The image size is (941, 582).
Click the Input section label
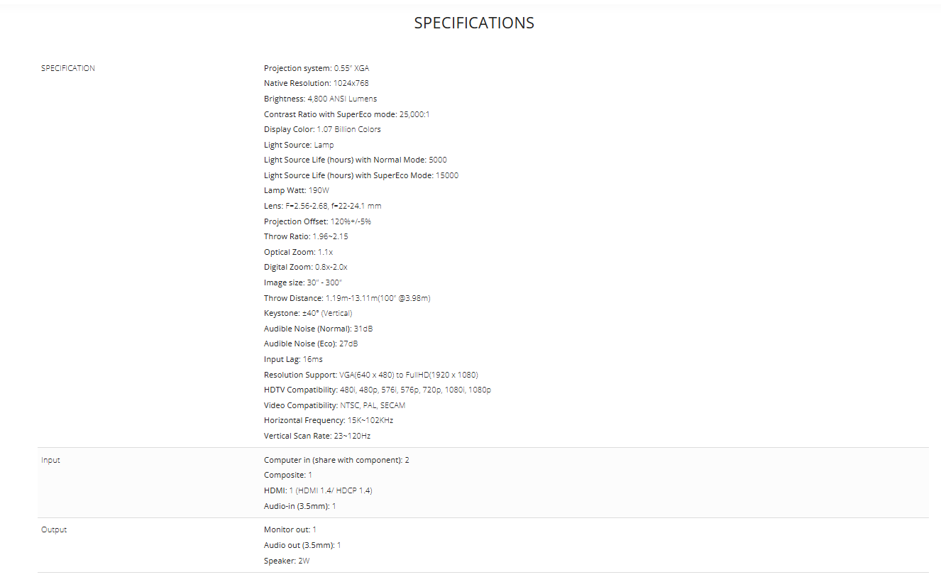[50, 460]
